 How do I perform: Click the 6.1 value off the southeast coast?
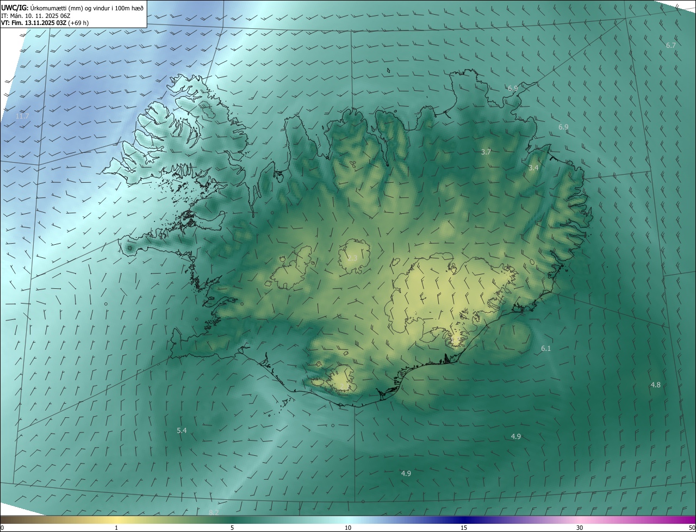click(546, 348)
